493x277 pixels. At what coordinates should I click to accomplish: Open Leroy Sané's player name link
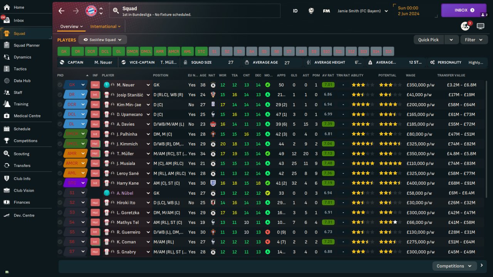click(127, 174)
